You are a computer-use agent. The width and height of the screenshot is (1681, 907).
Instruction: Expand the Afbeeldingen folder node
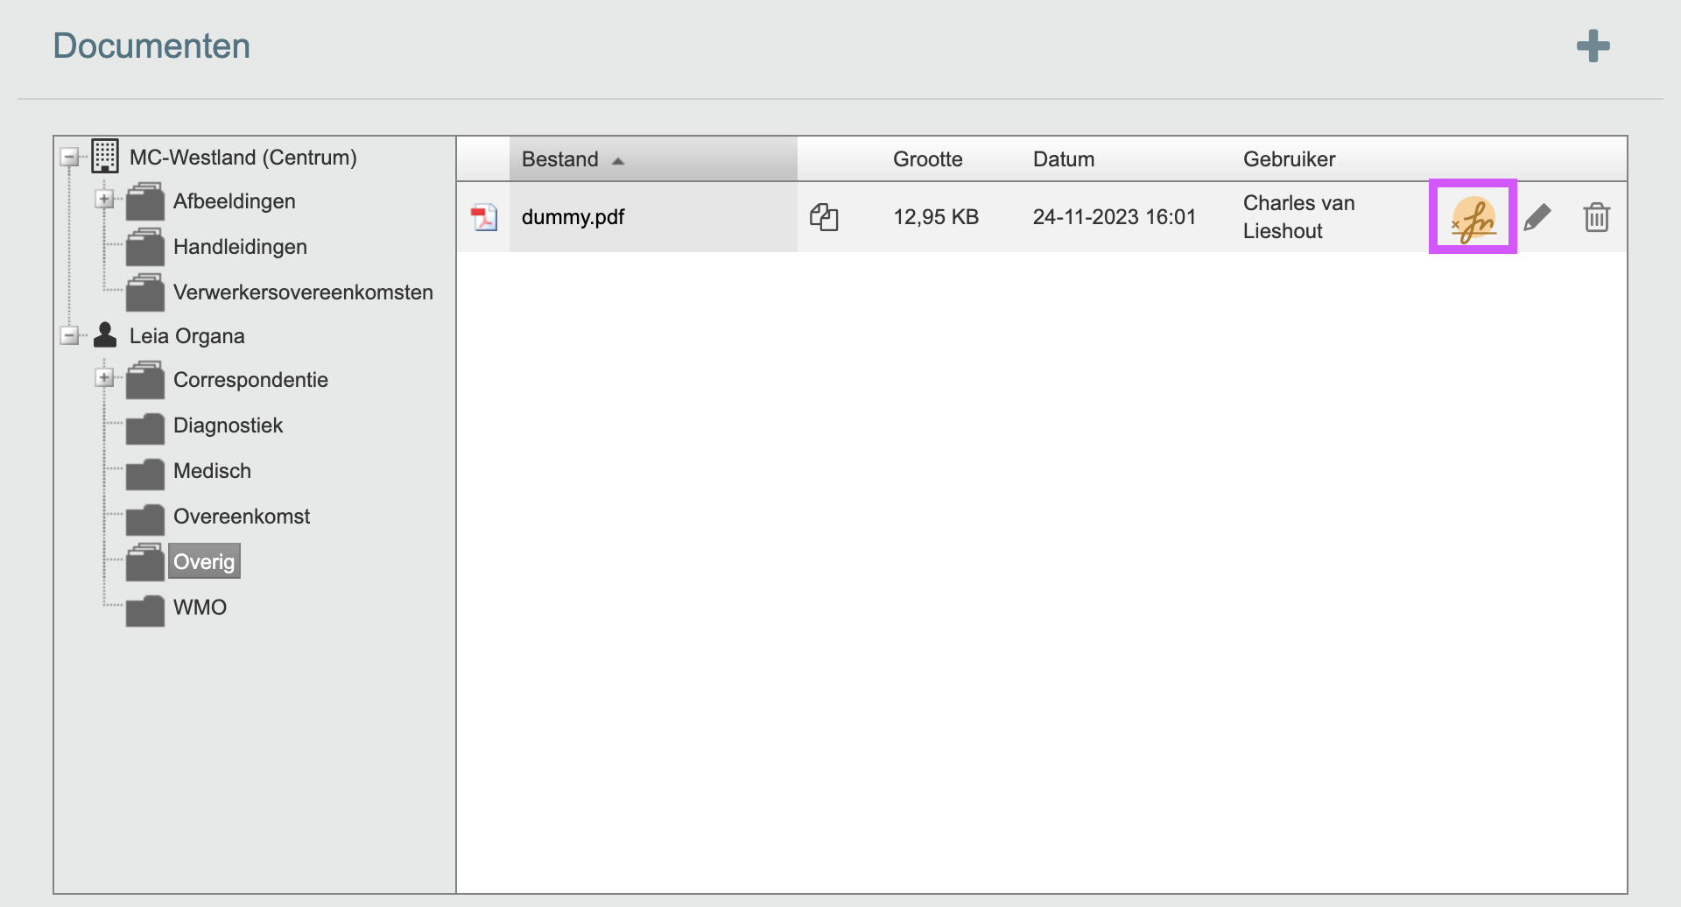(104, 200)
